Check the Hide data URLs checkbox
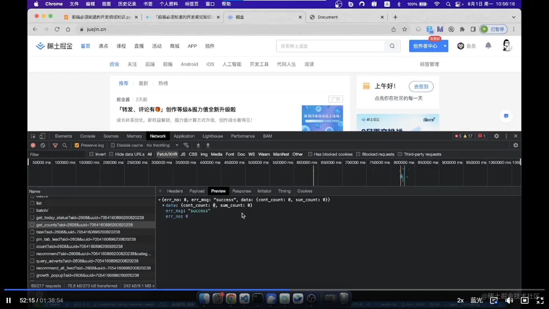 111,154
